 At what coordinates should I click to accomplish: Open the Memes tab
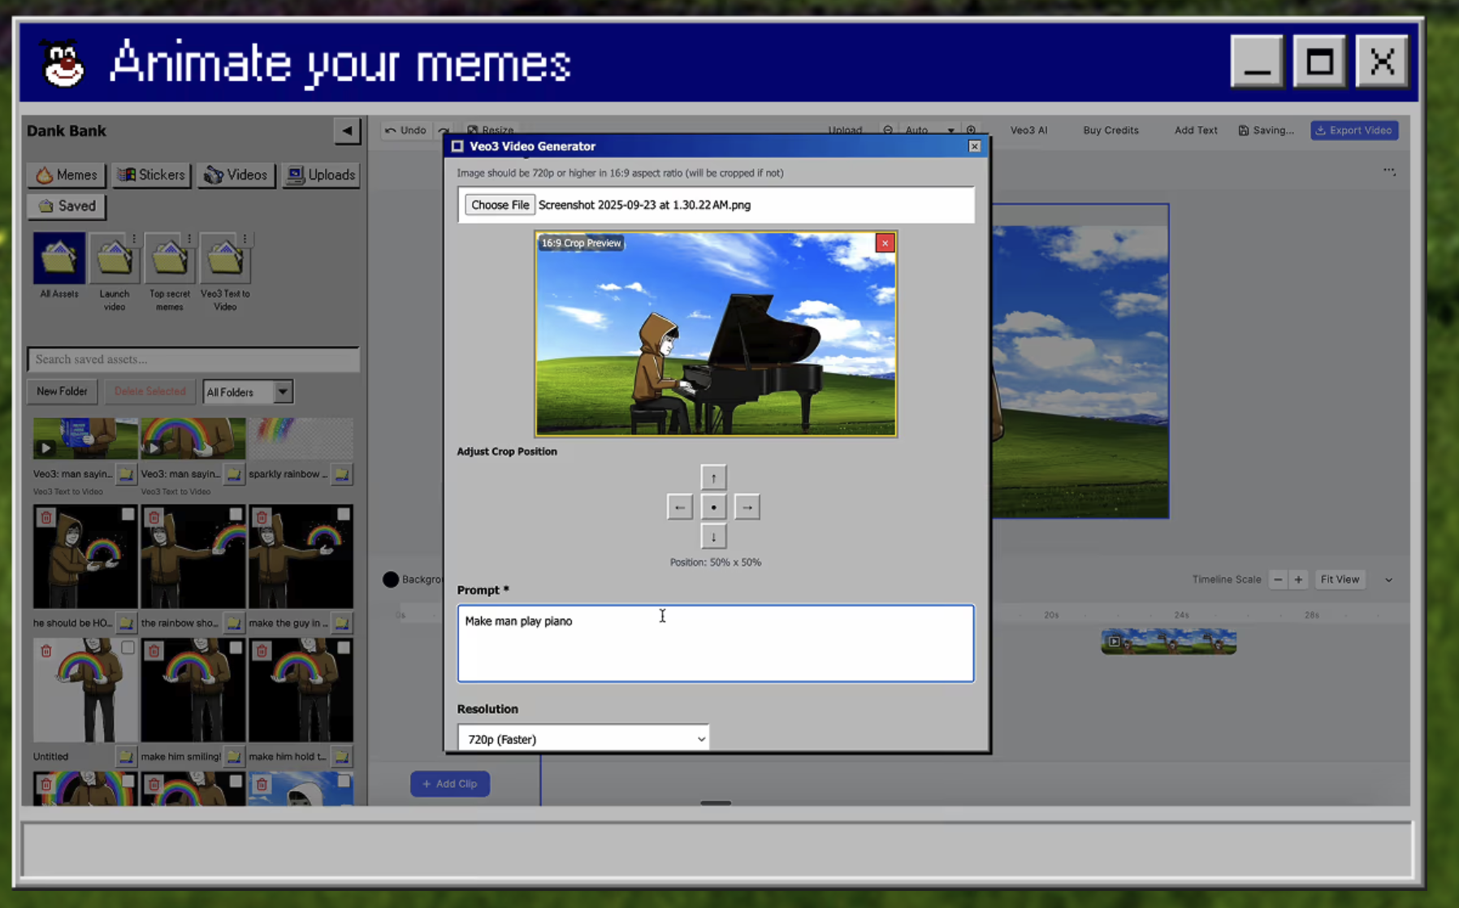click(67, 175)
